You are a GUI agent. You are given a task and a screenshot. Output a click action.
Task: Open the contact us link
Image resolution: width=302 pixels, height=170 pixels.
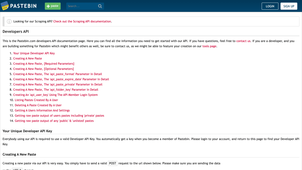point(243,41)
